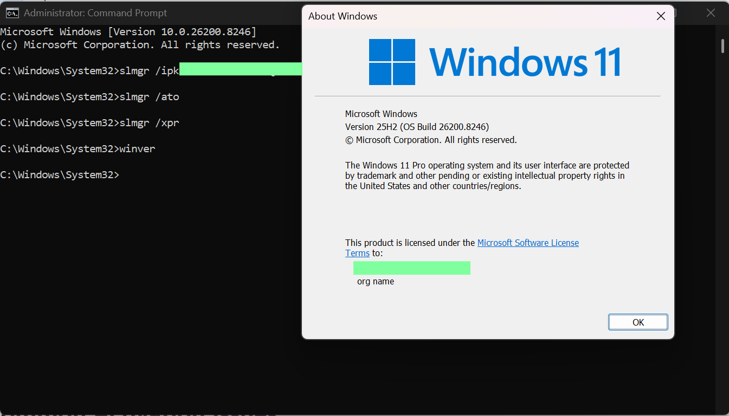The height and width of the screenshot is (416, 729).
Task: Click the 'org name' text in the dialog
Action: coord(376,282)
